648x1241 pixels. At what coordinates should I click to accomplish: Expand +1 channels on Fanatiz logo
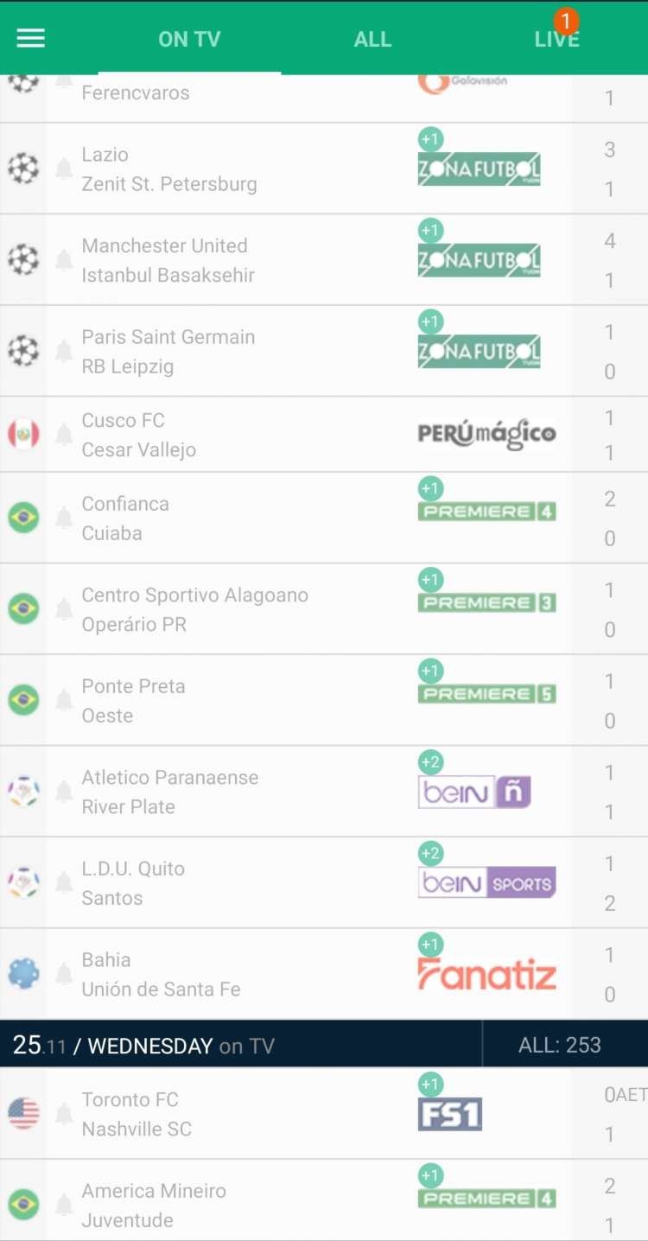coord(430,945)
